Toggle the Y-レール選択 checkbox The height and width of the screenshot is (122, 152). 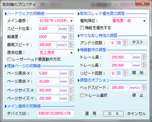pos(82,95)
